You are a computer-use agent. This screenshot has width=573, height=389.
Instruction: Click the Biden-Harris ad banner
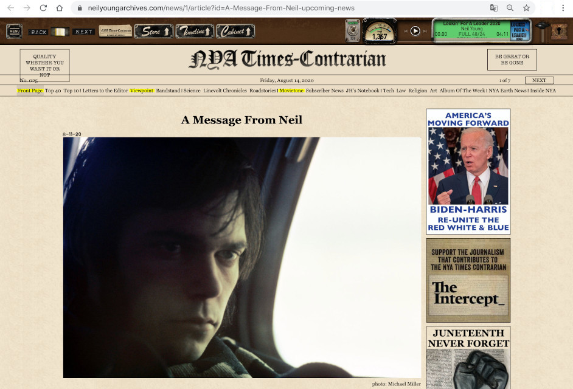468,171
